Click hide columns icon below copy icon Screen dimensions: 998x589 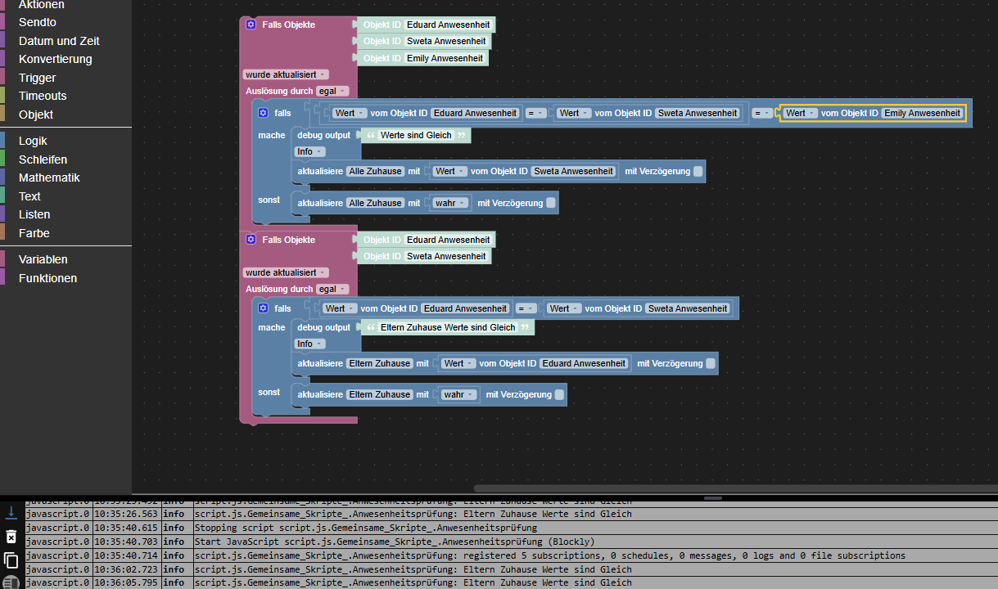(x=11, y=582)
